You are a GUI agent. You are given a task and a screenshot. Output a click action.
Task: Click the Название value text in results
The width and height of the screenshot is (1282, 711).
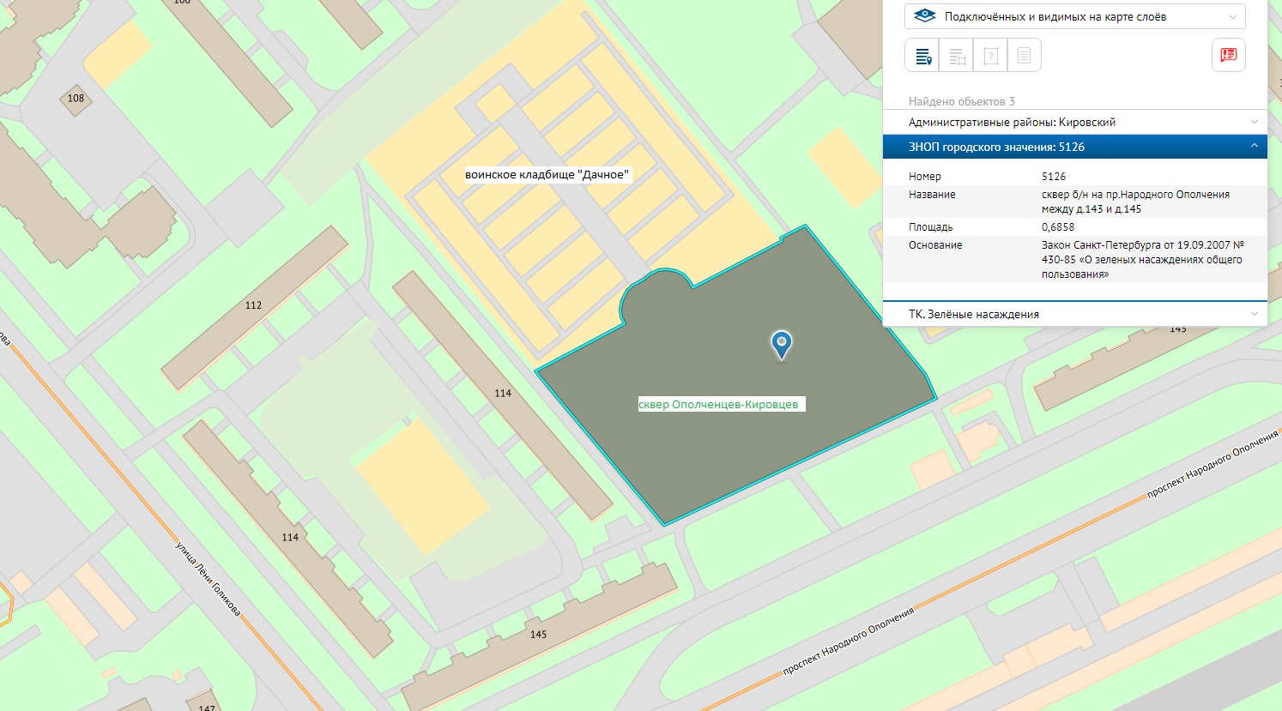pyautogui.click(x=1134, y=202)
